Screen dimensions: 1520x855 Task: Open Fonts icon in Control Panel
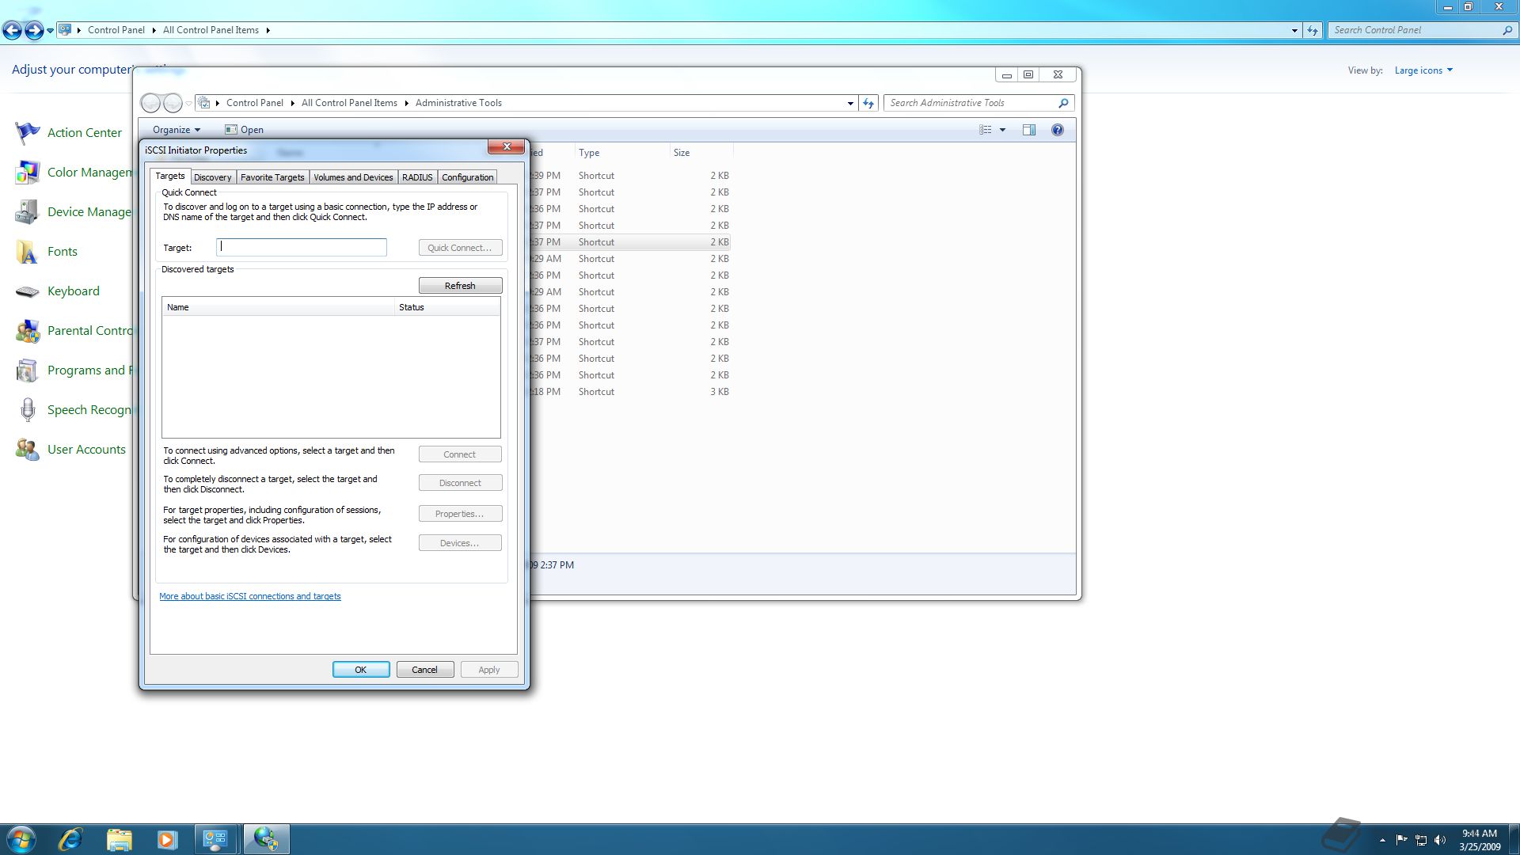(28, 252)
